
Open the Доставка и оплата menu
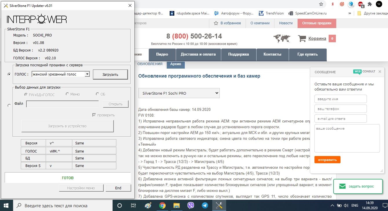coord(198,54)
